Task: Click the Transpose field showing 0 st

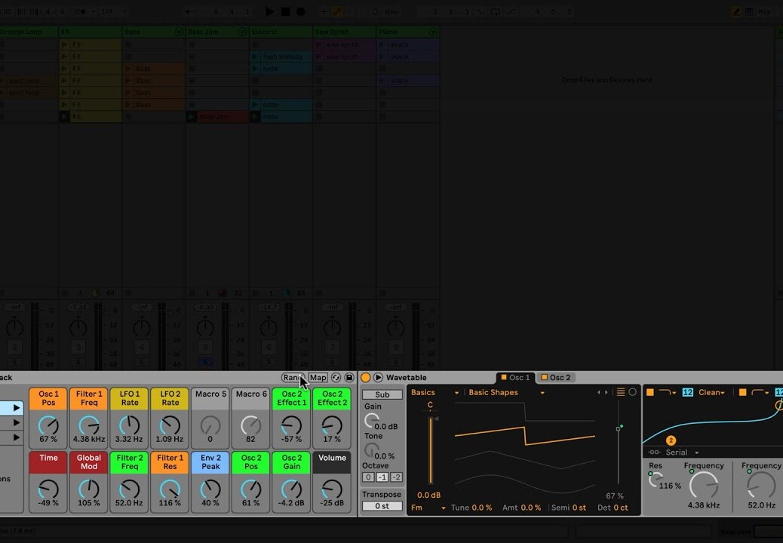Action: (x=382, y=506)
